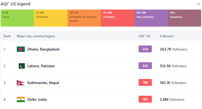
Task: Open the Kathmandu, Nepal city link
Action: click(x=43, y=83)
